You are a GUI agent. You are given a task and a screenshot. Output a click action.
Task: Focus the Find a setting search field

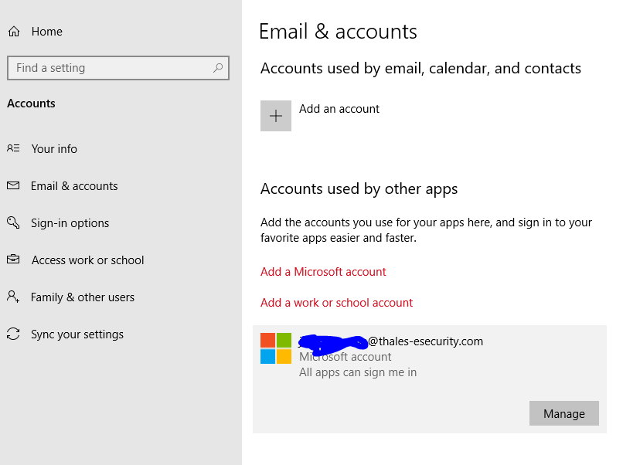118,68
